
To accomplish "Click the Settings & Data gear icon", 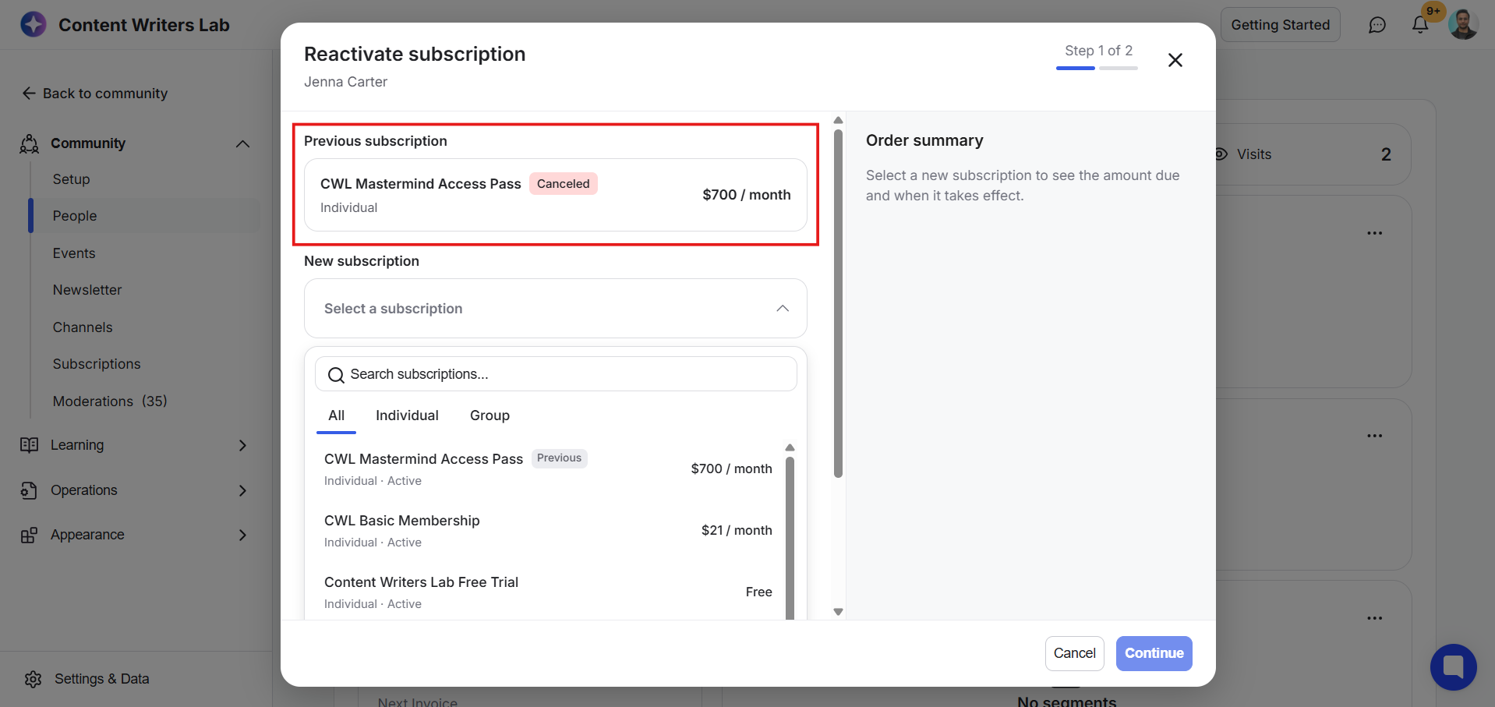I will 33,679.
